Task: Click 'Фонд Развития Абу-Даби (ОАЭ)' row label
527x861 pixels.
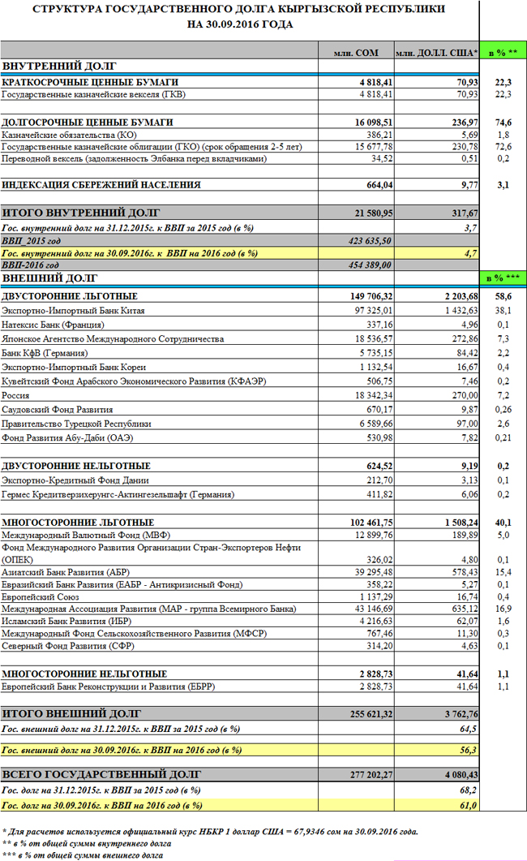Action: point(67,437)
